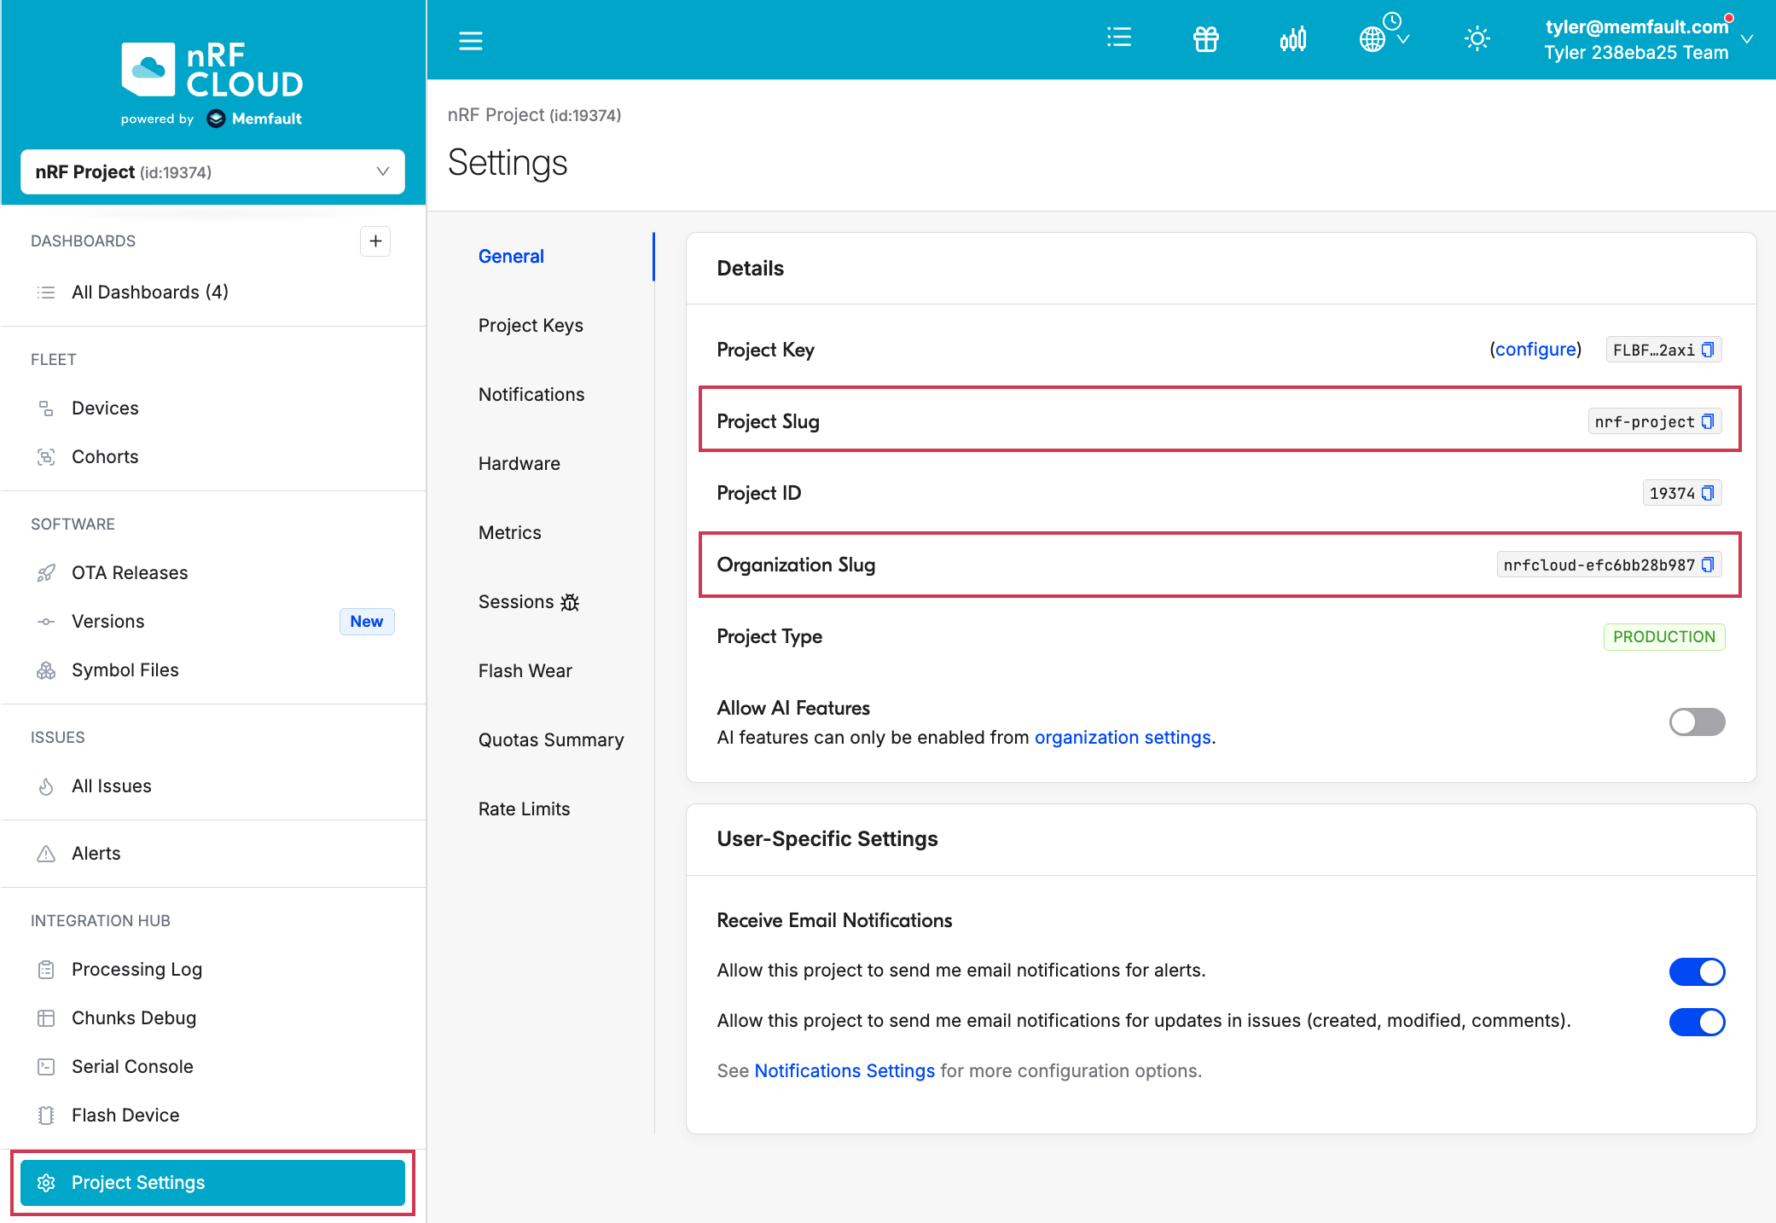Click the nRF Cloud logo
The width and height of the screenshot is (1776, 1223).
tap(212, 69)
